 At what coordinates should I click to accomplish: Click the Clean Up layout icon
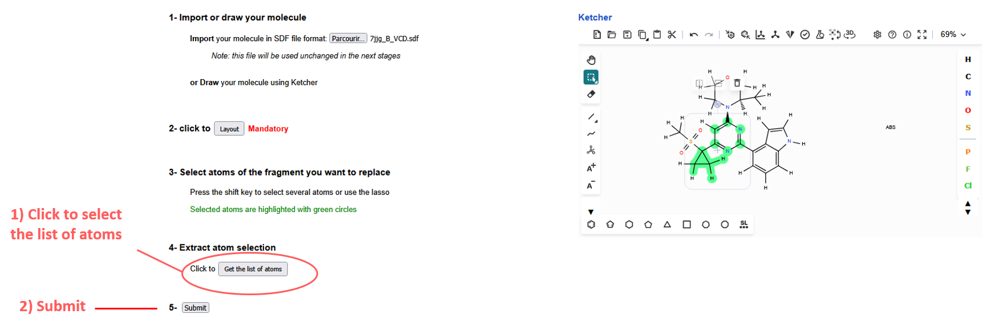click(775, 35)
